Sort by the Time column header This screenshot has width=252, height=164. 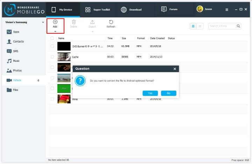point(110,38)
